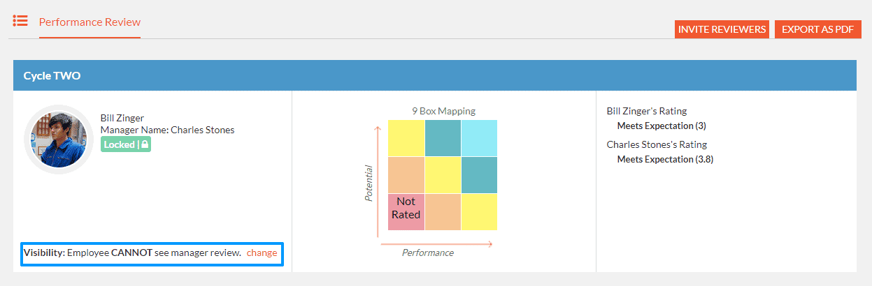Click the 9 Box Mapping title
This screenshot has height=286, width=872.
(x=443, y=111)
